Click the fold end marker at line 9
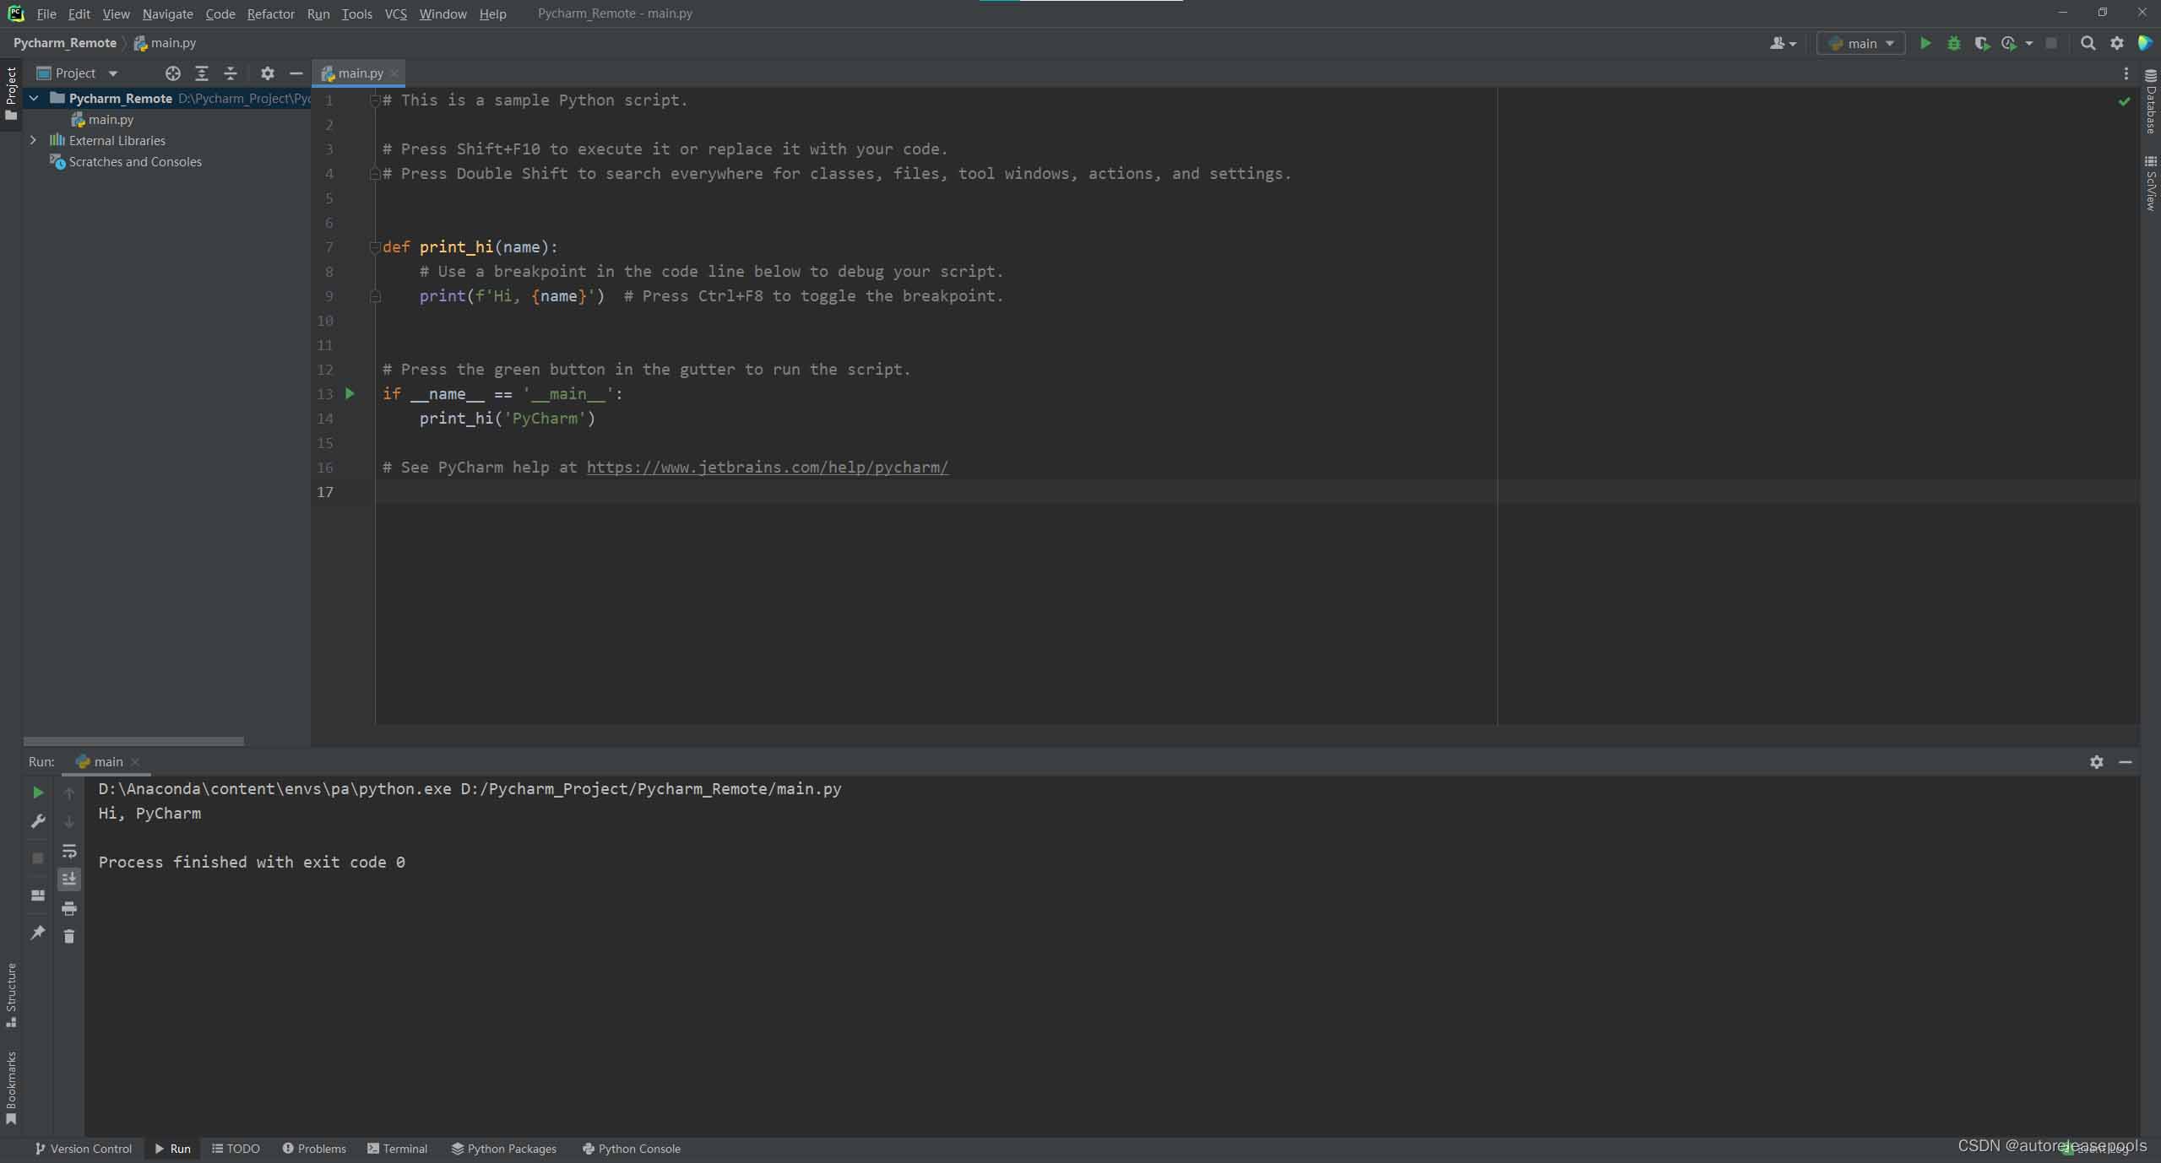Image resolution: width=2161 pixels, height=1163 pixels. coord(375,296)
